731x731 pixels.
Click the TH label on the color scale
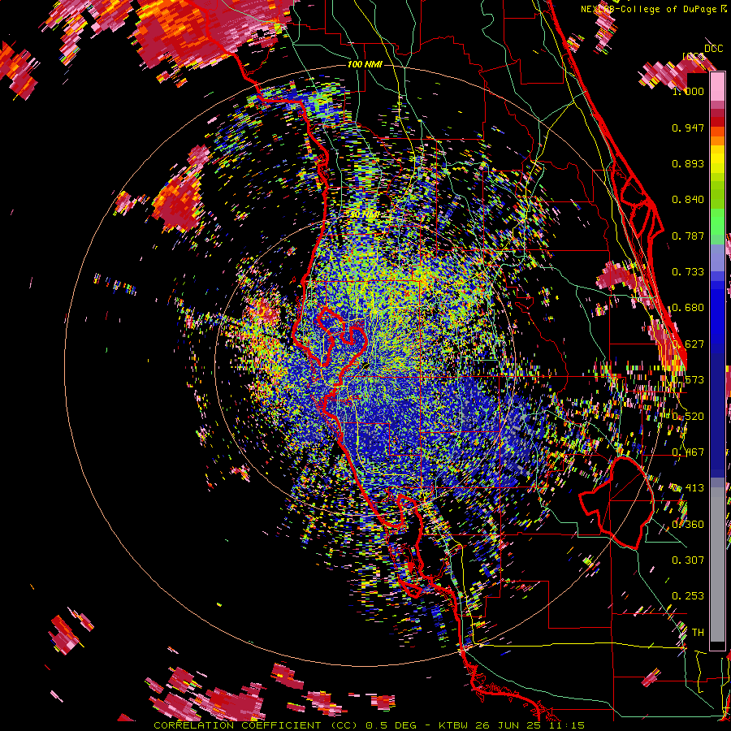[698, 632]
